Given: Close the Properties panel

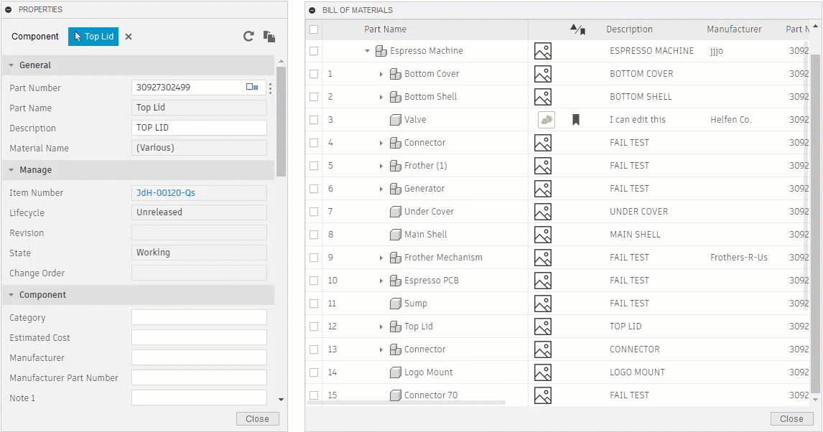Looking at the screenshot, I should (257, 419).
